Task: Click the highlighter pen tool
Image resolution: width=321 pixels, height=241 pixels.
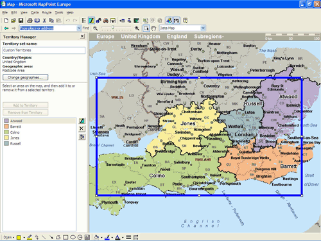Action: click(x=30, y=237)
